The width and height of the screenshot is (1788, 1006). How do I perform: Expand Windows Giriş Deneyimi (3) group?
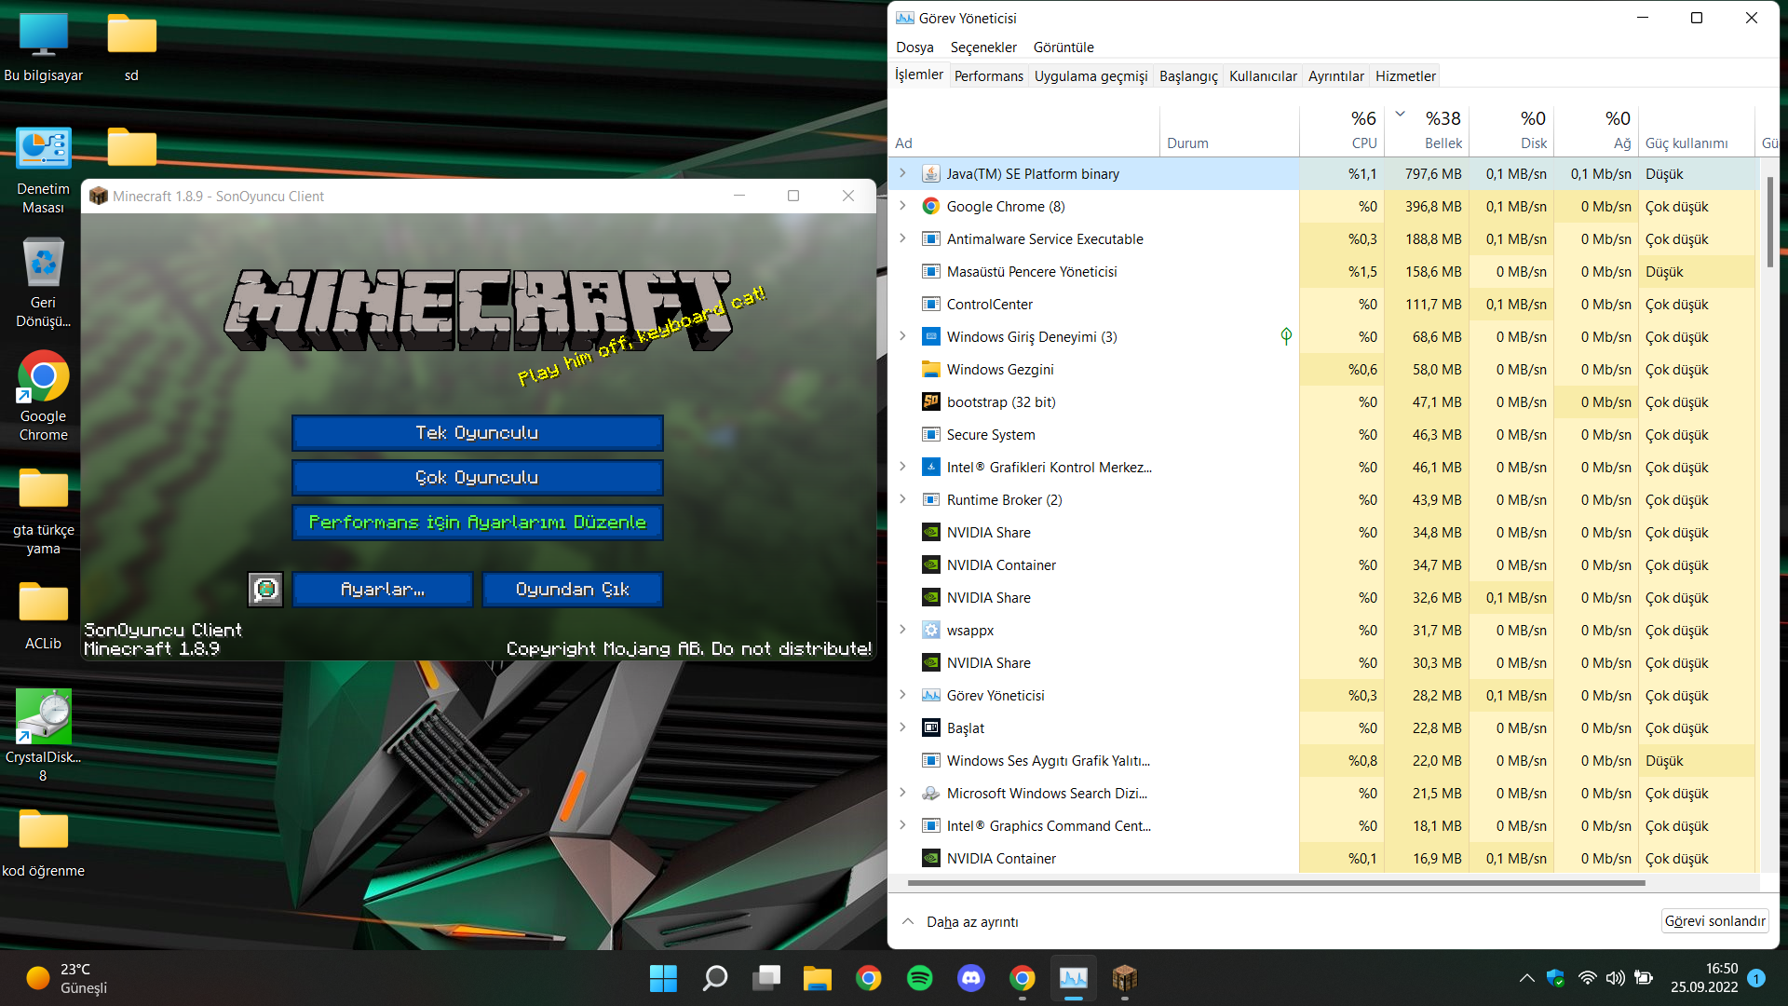click(902, 336)
